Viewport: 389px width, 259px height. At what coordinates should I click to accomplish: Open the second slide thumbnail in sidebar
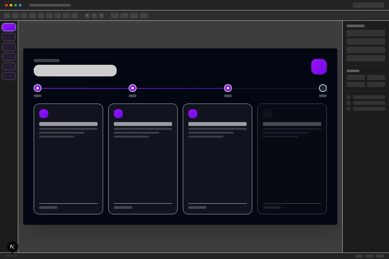pos(9,37)
